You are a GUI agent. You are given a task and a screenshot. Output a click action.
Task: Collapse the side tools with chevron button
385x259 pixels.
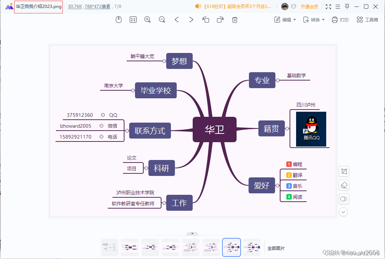point(344,211)
